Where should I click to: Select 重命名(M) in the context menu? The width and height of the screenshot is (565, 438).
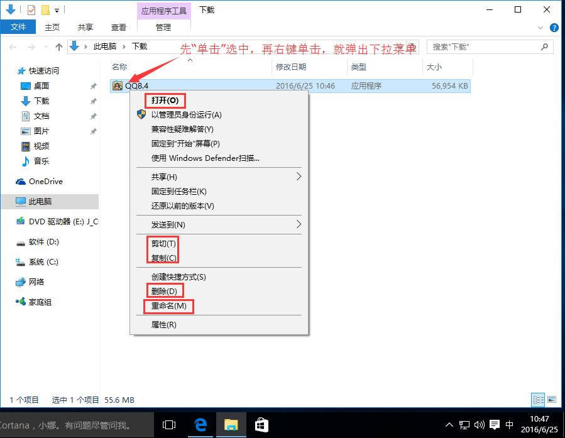point(168,306)
